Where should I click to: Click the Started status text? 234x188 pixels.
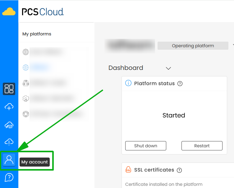[x=174, y=115]
